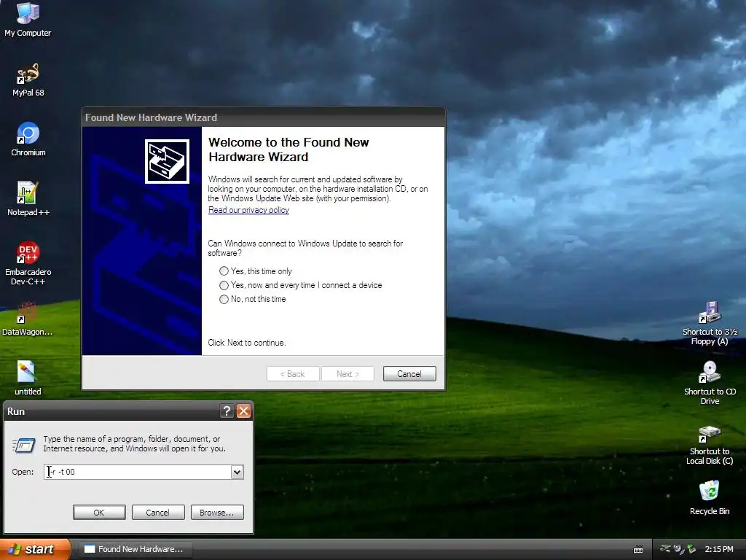Click the on-screen keyboard tray icon
This screenshot has height=560, width=746.
click(638, 550)
